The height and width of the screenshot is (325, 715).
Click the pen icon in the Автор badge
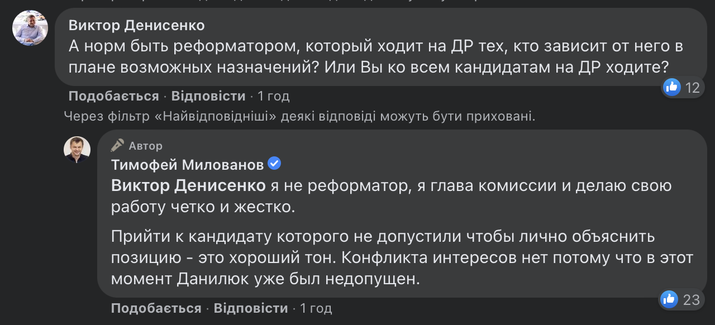pyautogui.click(x=117, y=145)
